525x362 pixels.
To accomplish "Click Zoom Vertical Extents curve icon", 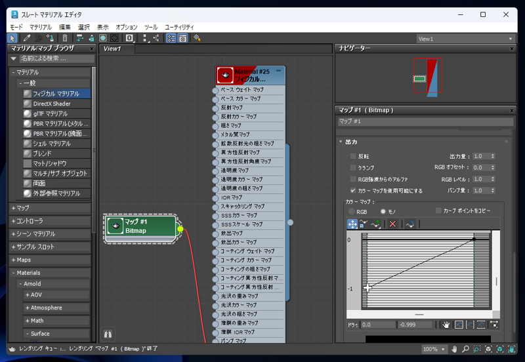I will [481, 325].
